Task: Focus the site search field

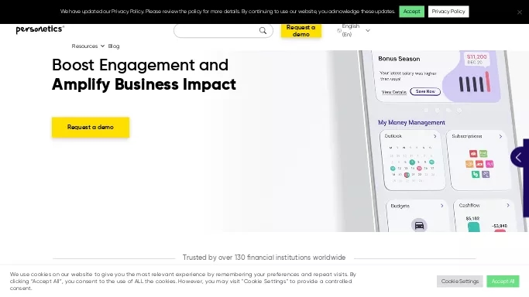Action: click(x=223, y=31)
